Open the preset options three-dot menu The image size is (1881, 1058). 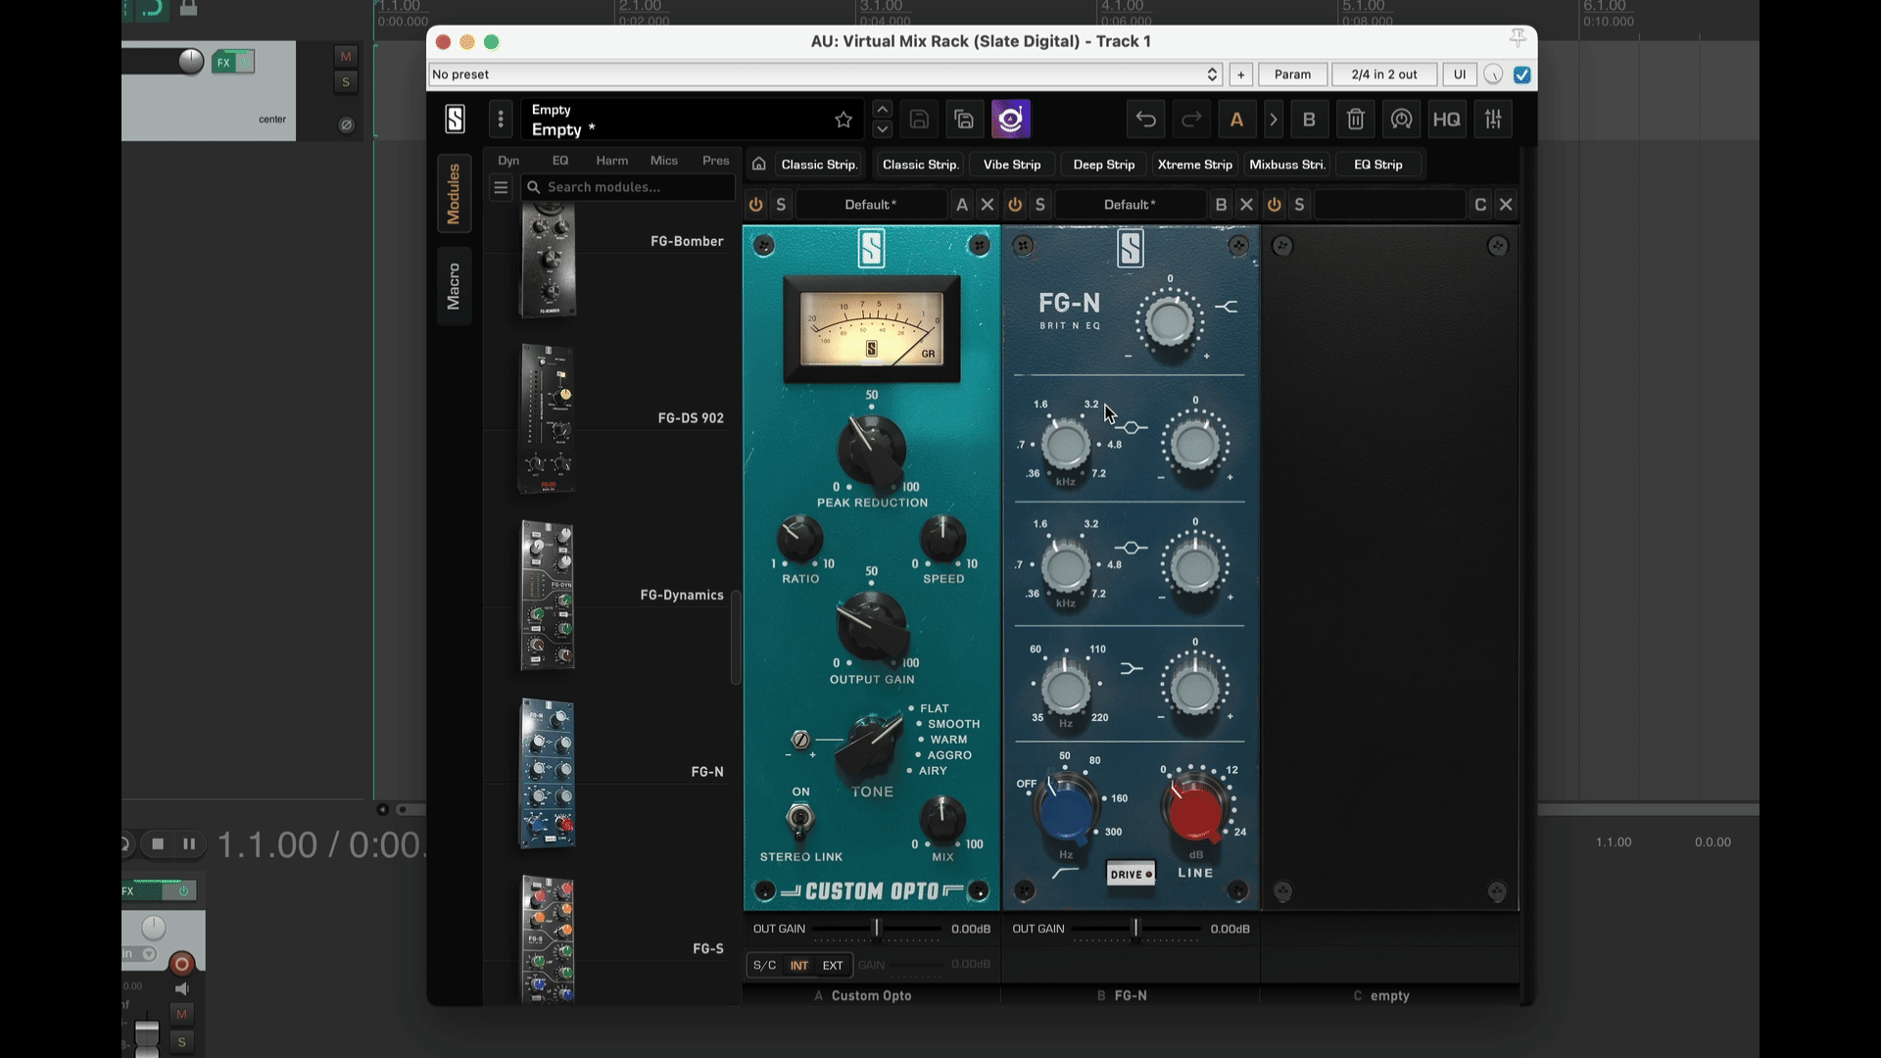tap(501, 120)
